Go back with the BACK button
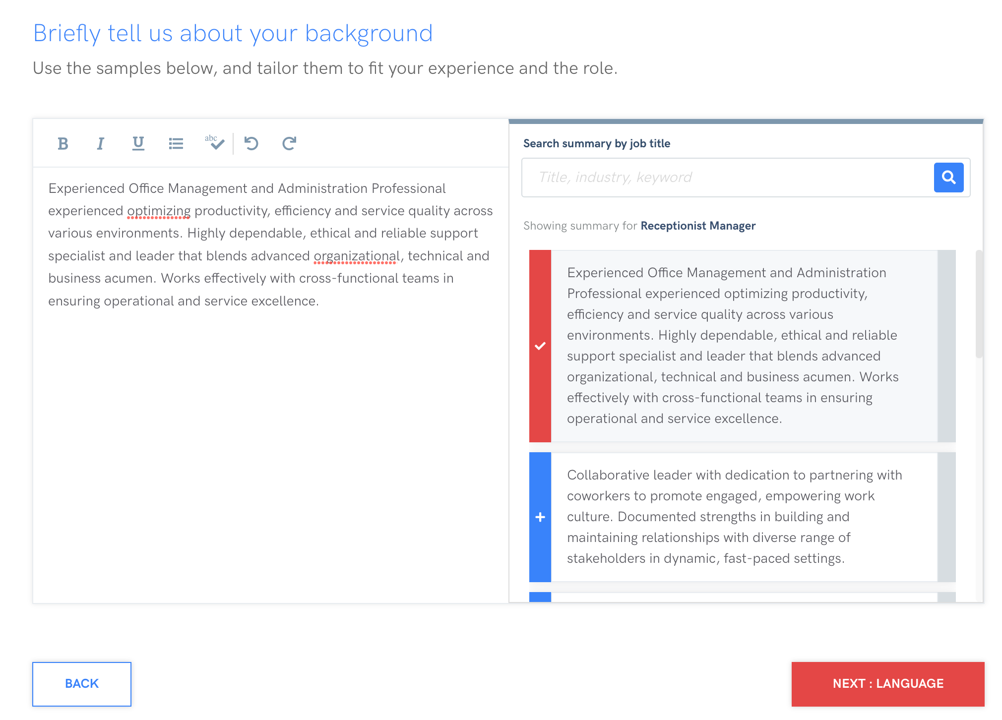Viewport: 1002px width, 720px height. click(82, 684)
